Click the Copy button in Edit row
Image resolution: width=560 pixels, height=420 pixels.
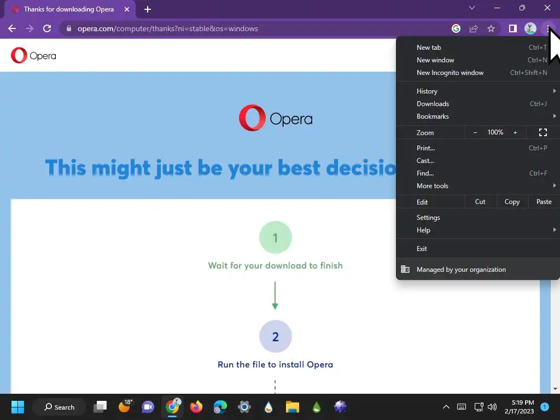[512, 202]
